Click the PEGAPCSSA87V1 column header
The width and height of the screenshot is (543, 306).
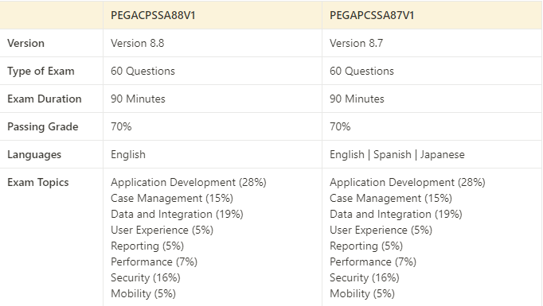[372, 16]
